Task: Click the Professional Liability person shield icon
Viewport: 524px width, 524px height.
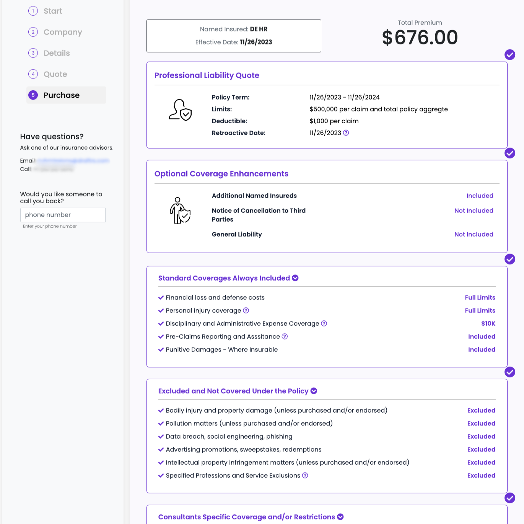Action: pos(180,110)
